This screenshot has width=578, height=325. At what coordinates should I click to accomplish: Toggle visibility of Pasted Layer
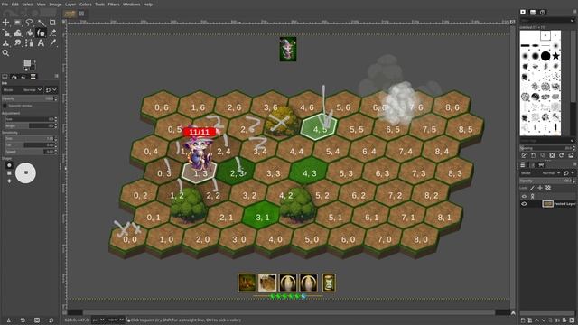(524, 204)
